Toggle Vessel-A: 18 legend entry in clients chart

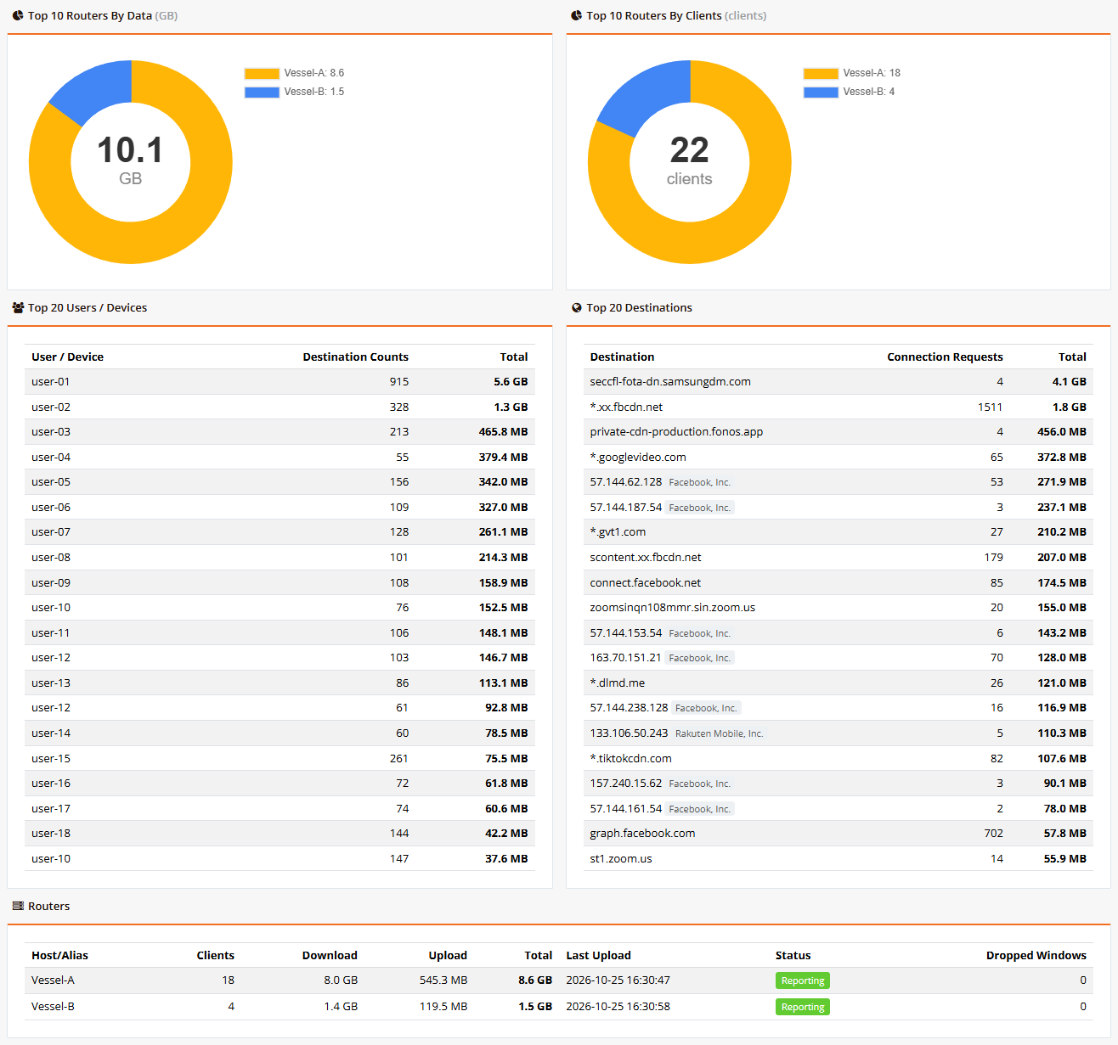pos(852,73)
